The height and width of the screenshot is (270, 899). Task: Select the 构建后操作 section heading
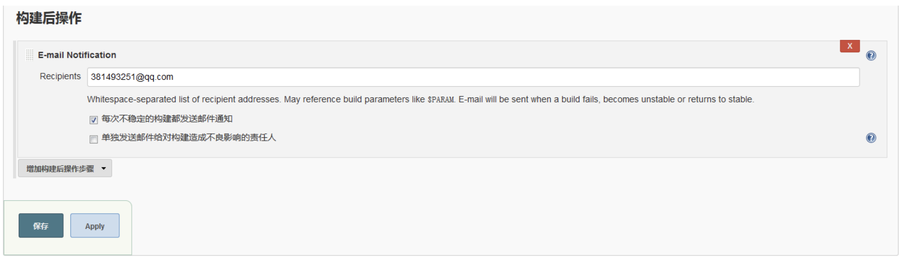pos(48,18)
